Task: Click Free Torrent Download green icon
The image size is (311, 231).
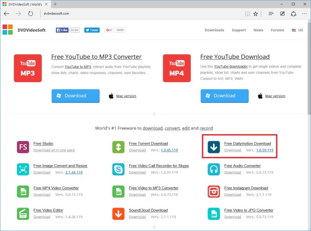Action: (x=118, y=147)
